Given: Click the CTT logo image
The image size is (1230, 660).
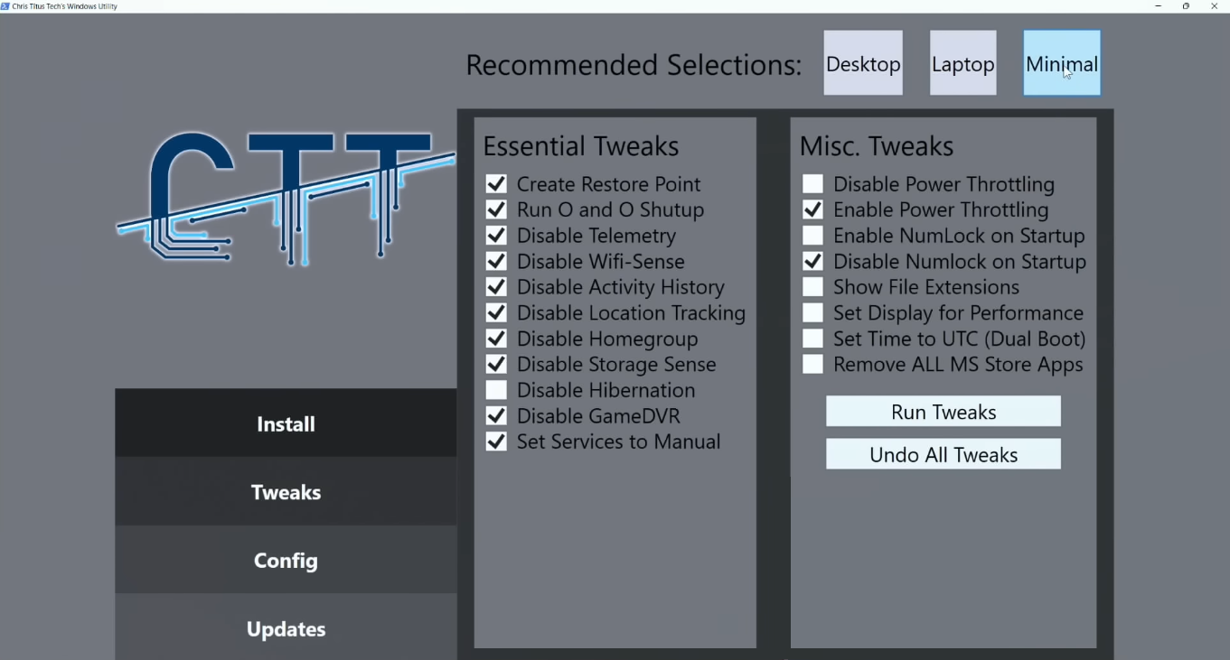Looking at the screenshot, I should pos(286,199).
